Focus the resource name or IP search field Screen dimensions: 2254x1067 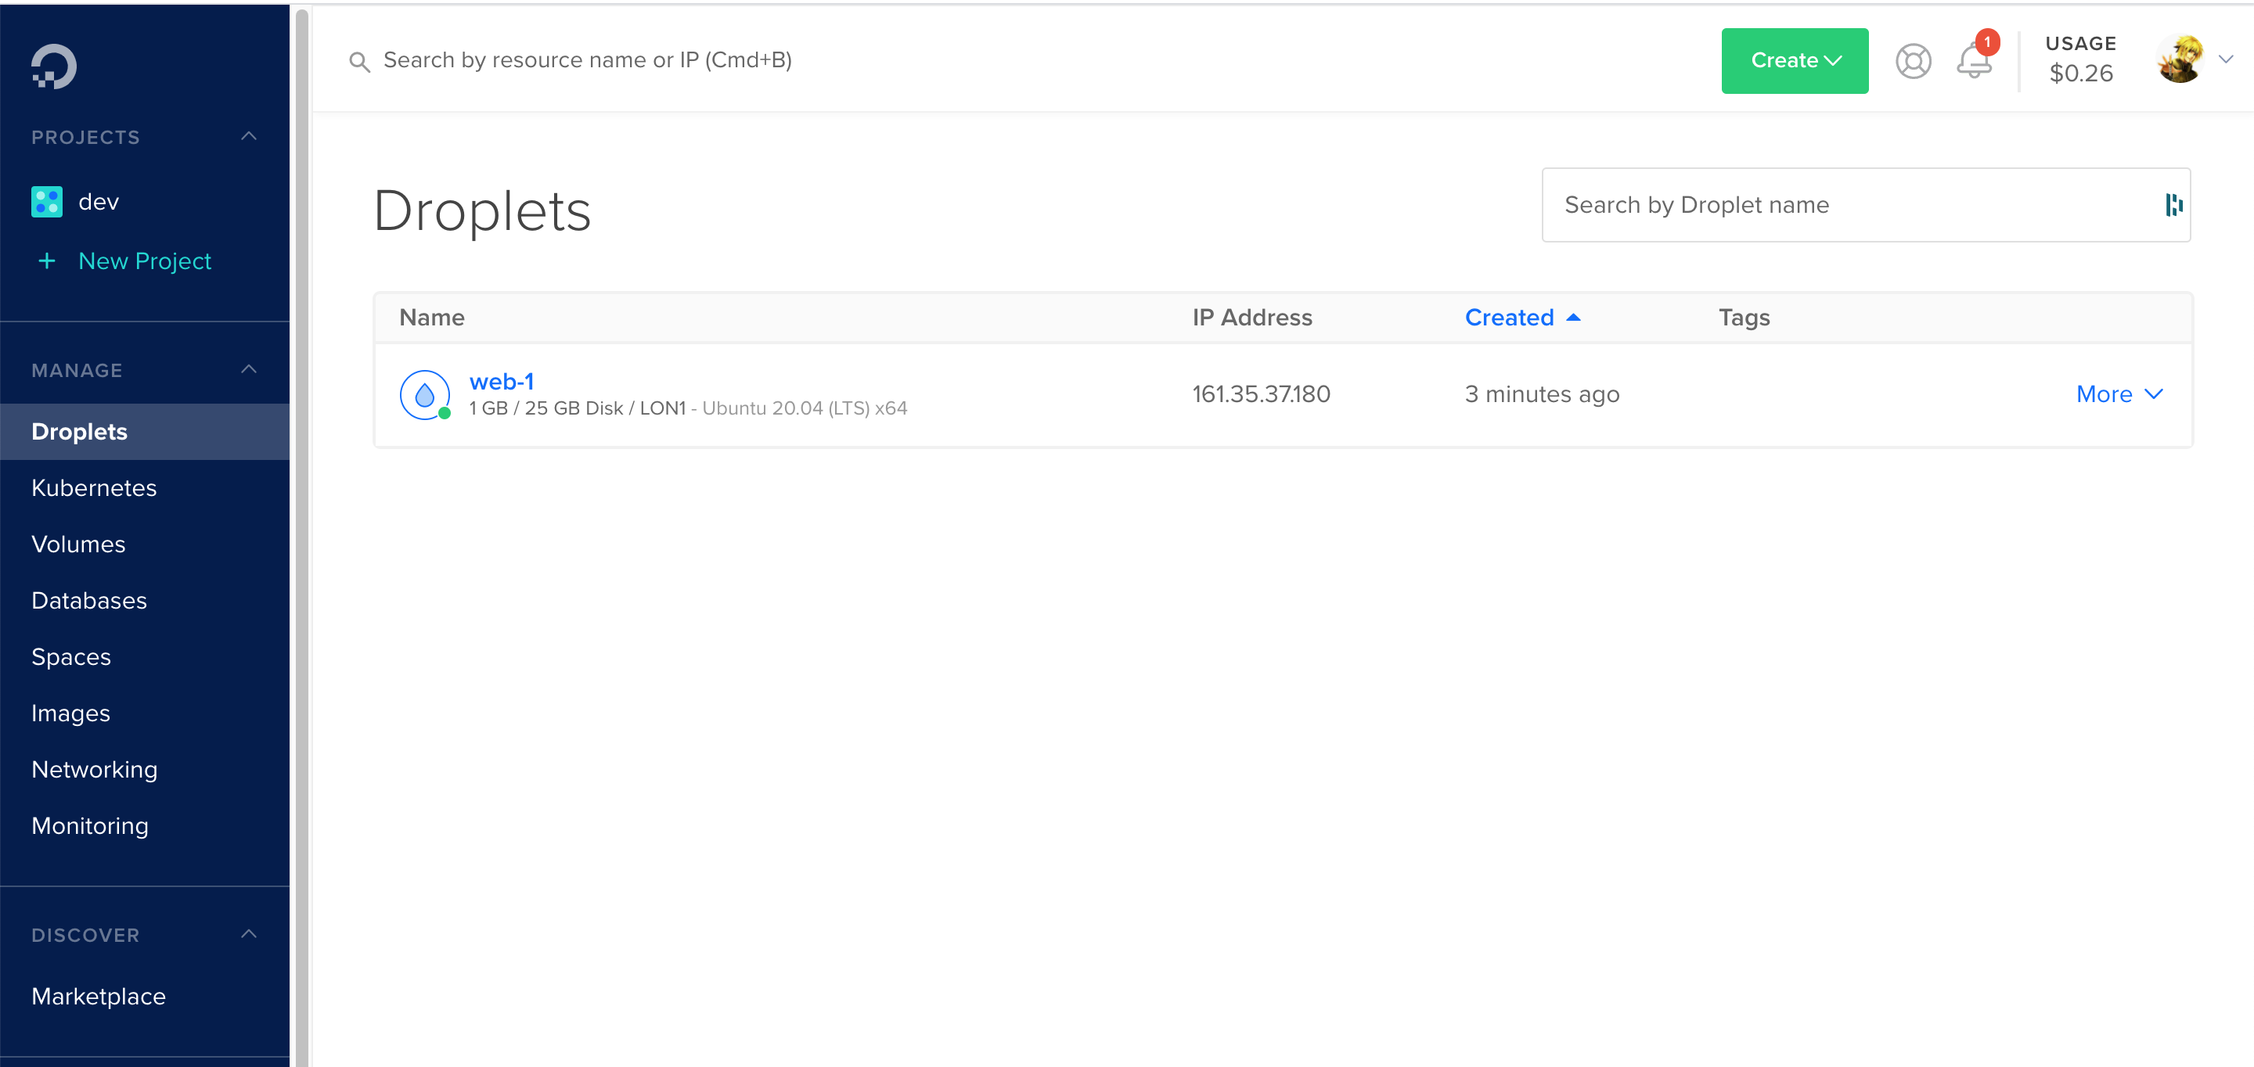pyautogui.click(x=587, y=60)
